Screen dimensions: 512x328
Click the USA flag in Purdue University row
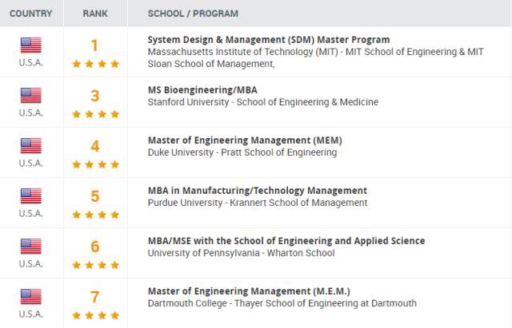(x=31, y=196)
